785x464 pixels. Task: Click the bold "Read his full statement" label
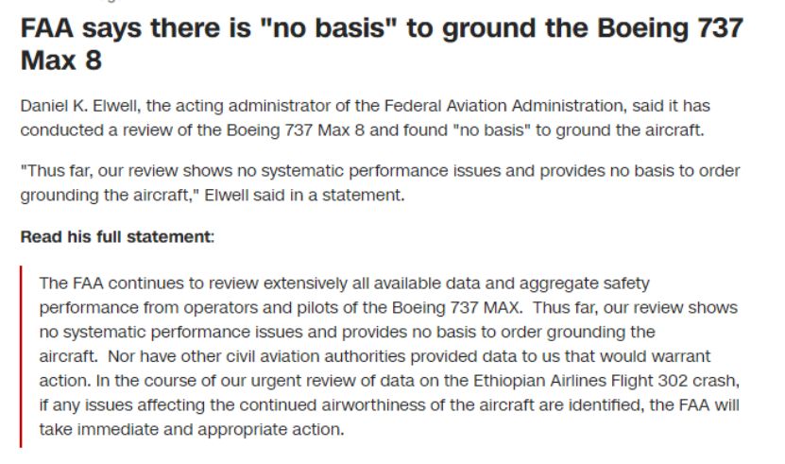pos(115,236)
